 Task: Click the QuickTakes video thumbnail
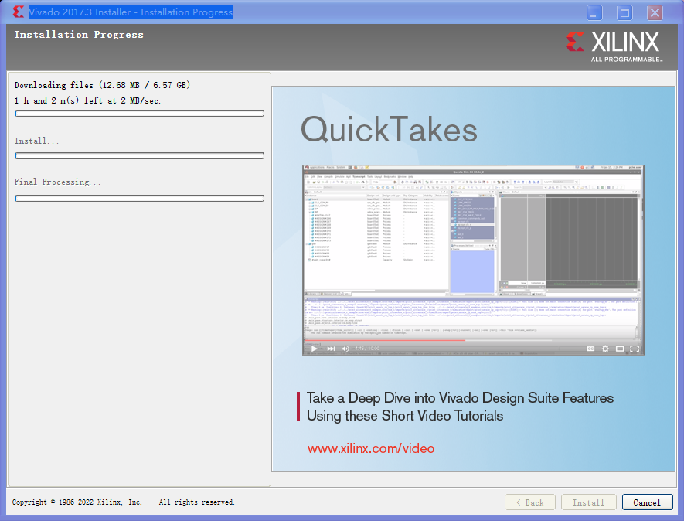coord(473,260)
